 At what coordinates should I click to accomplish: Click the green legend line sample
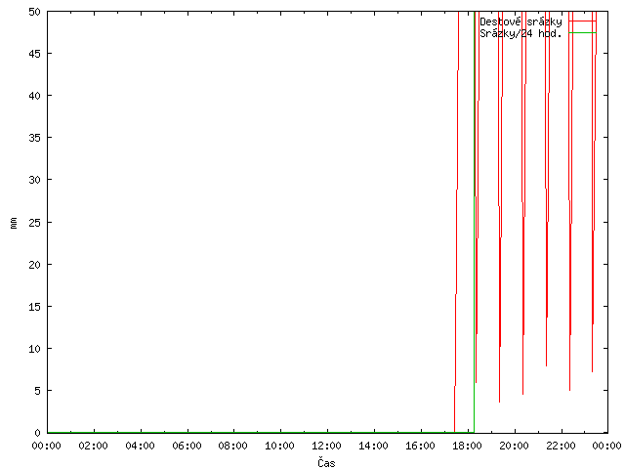coord(582,32)
